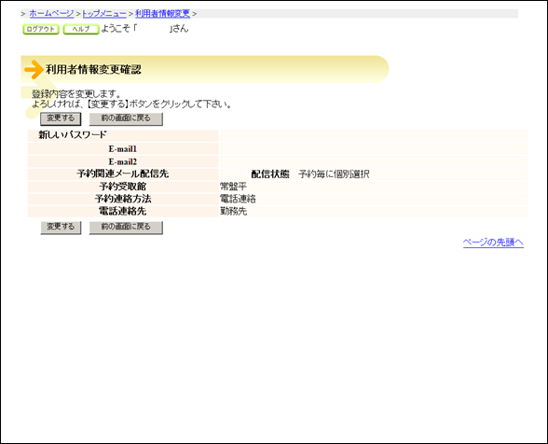
Task: Click the orange arrow icon beside the heading
Action: click(34, 69)
